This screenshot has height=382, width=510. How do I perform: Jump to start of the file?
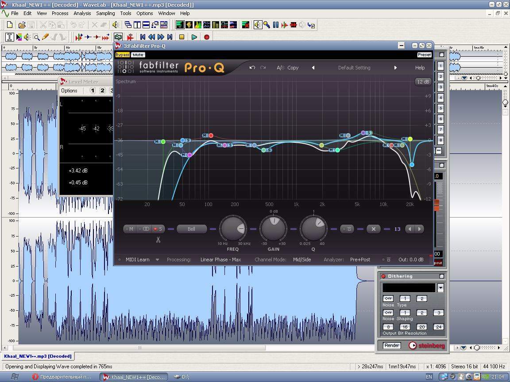tap(143, 37)
